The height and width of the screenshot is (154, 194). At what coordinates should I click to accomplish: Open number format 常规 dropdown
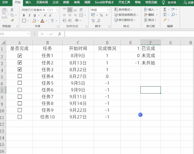pyautogui.click(x=108, y=10)
